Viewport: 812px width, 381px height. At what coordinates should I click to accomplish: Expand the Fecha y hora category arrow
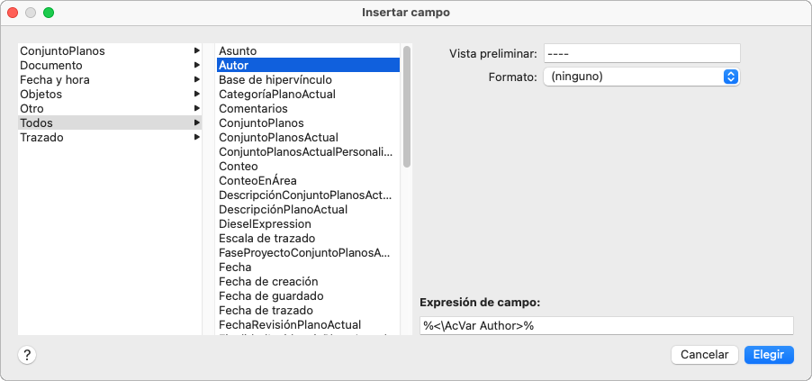click(x=196, y=80)
